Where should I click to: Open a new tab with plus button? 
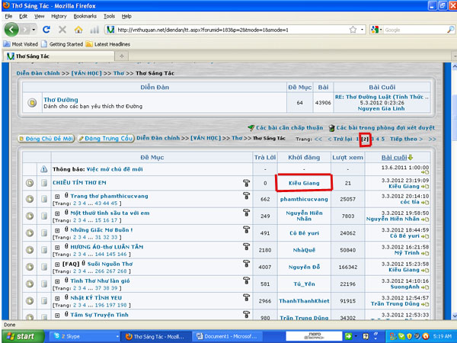click(122, 56)
